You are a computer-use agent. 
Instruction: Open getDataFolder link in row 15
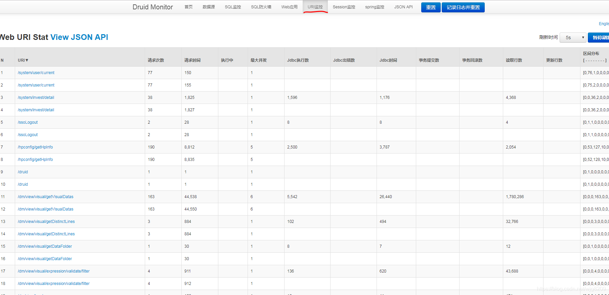pos(45,246)
